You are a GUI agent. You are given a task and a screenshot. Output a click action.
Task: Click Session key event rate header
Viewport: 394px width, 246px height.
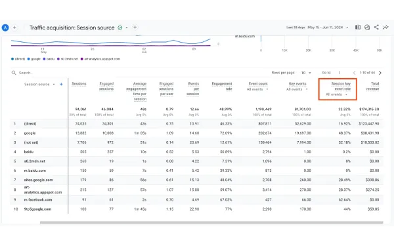(341, 86)
